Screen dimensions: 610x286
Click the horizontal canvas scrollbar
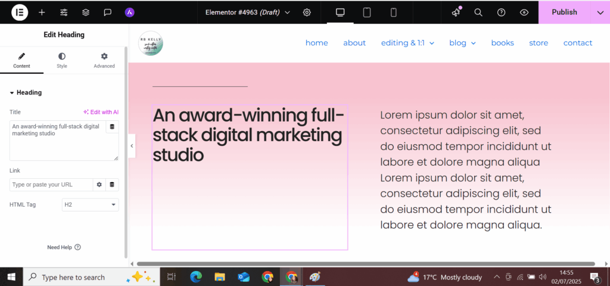pyautogui.click(x=366, y=264)
